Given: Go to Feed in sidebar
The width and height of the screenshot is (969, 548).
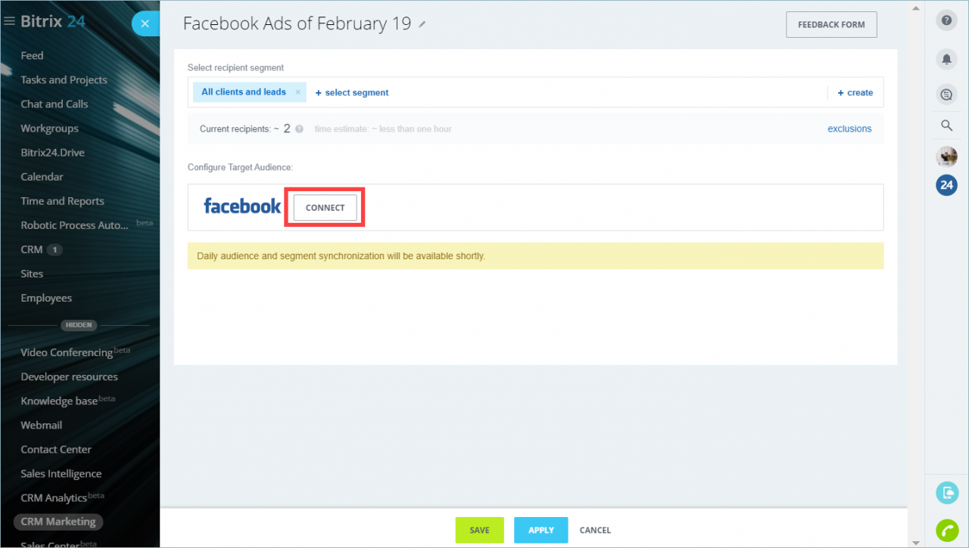Looking at the screenshot, I should tap(33, 56).
